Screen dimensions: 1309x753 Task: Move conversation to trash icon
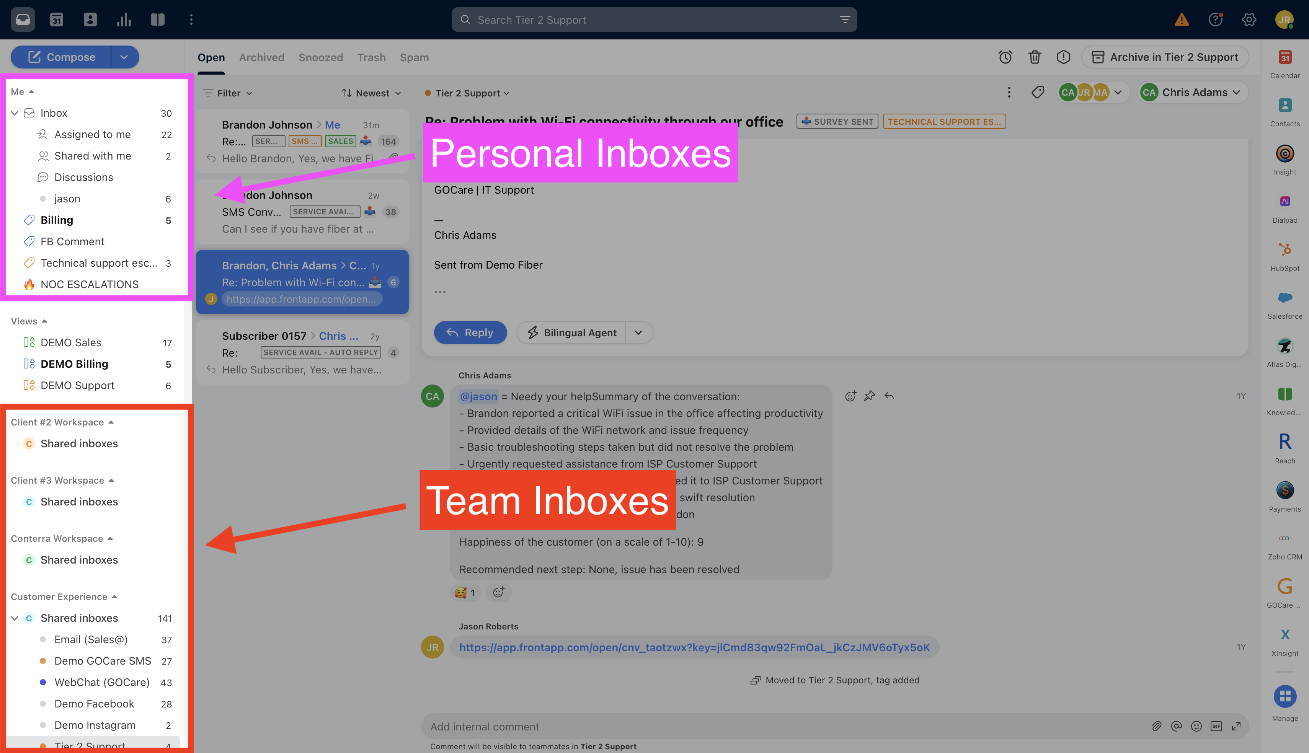pyautogui.click(x=1034, y=57)
